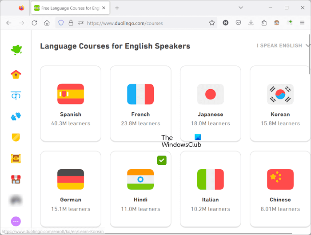Viewport: 311px width, 235px height.
Task: Open the Shop icon in sidebar
Action: [x=16, y=179]
